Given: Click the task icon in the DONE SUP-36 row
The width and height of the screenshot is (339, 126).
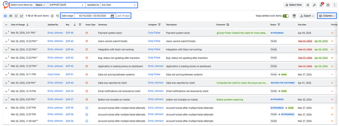Looking at the screenshot, I should pyautogui.click(x=87, y=108).
